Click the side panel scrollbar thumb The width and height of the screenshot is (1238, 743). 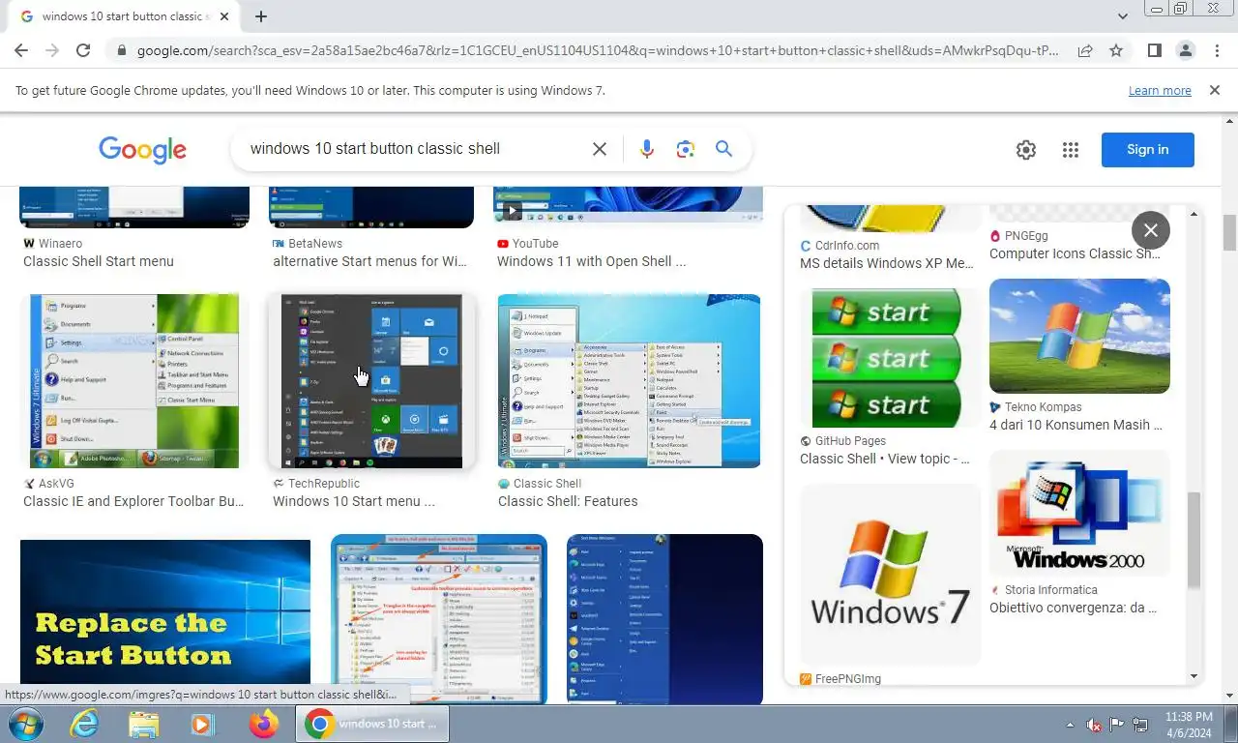pyautogui.click(x=1194, y=539)
